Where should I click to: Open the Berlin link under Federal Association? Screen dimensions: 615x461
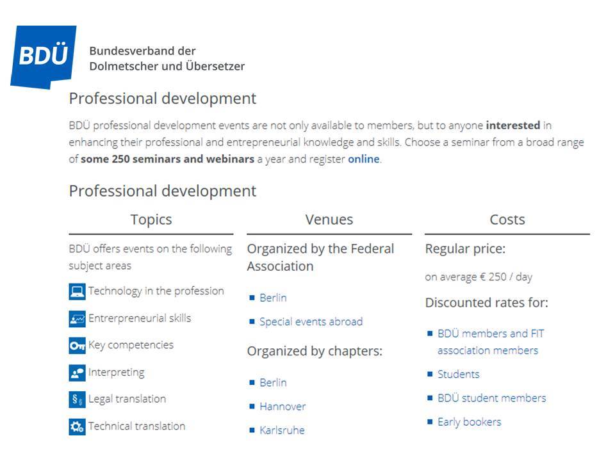(x=273, y=298)
